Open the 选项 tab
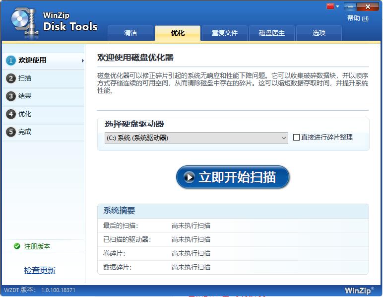The image size is (383, 297). (x=319, y=33)
